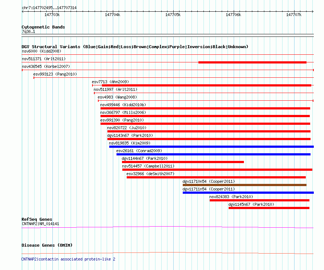
Task: Click the red loss bar for esv7713
Action: 207,85
